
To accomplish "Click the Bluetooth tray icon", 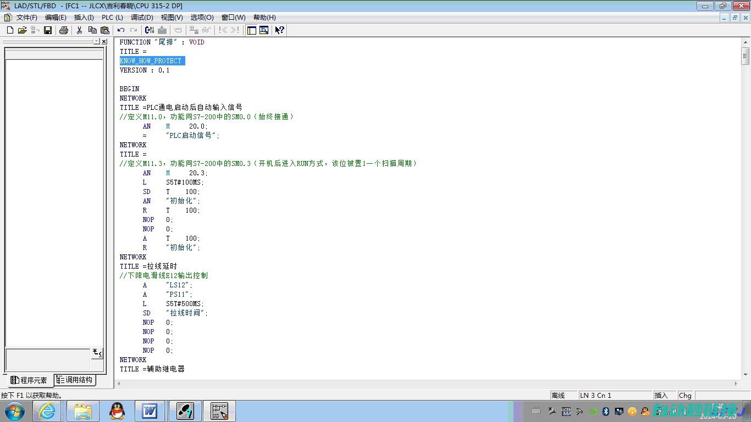I will (605, 411).
